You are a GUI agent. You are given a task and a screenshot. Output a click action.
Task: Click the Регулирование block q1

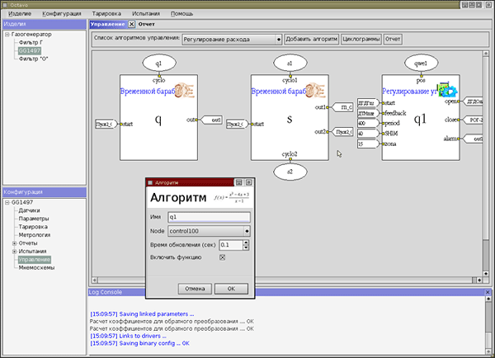421,118
